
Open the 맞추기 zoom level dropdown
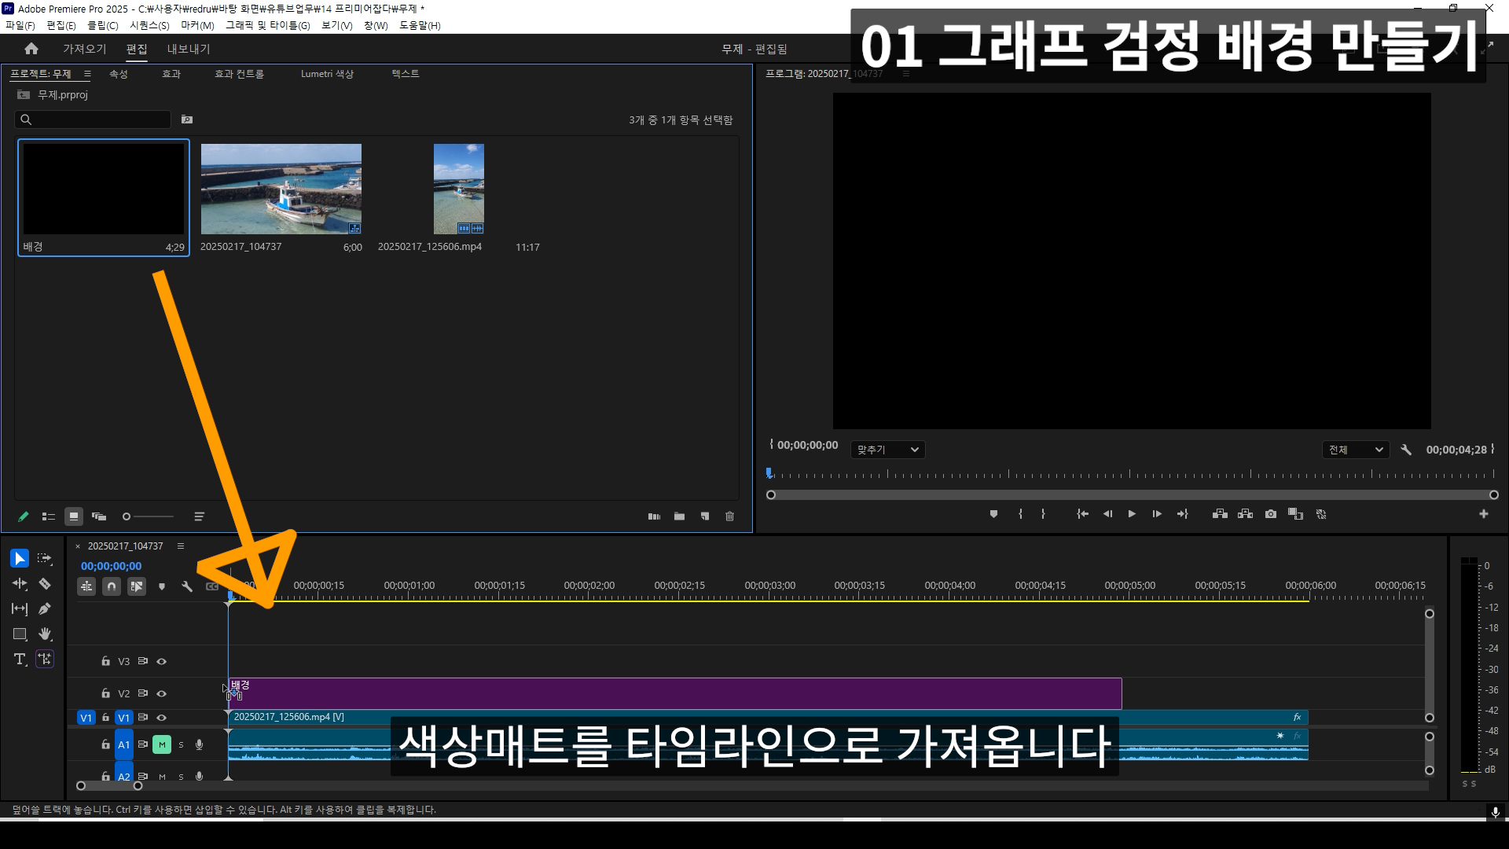coord(887,450)
